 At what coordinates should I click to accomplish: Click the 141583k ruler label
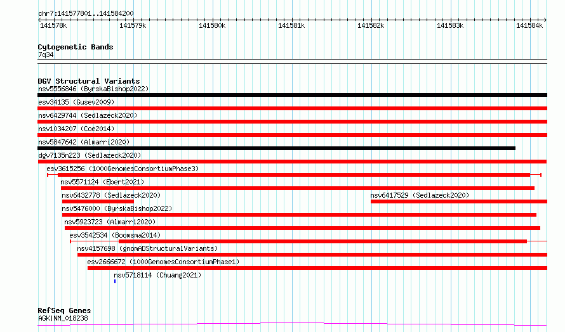(449, 25)
